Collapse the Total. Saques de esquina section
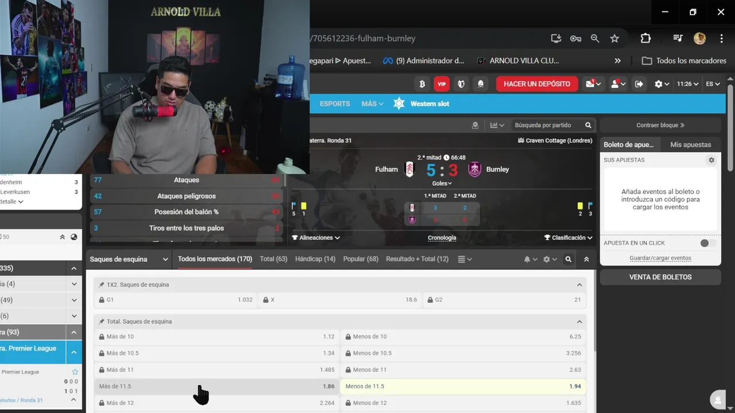The width and height of the screenshot is (735, 413). click(x=579, y=322)
